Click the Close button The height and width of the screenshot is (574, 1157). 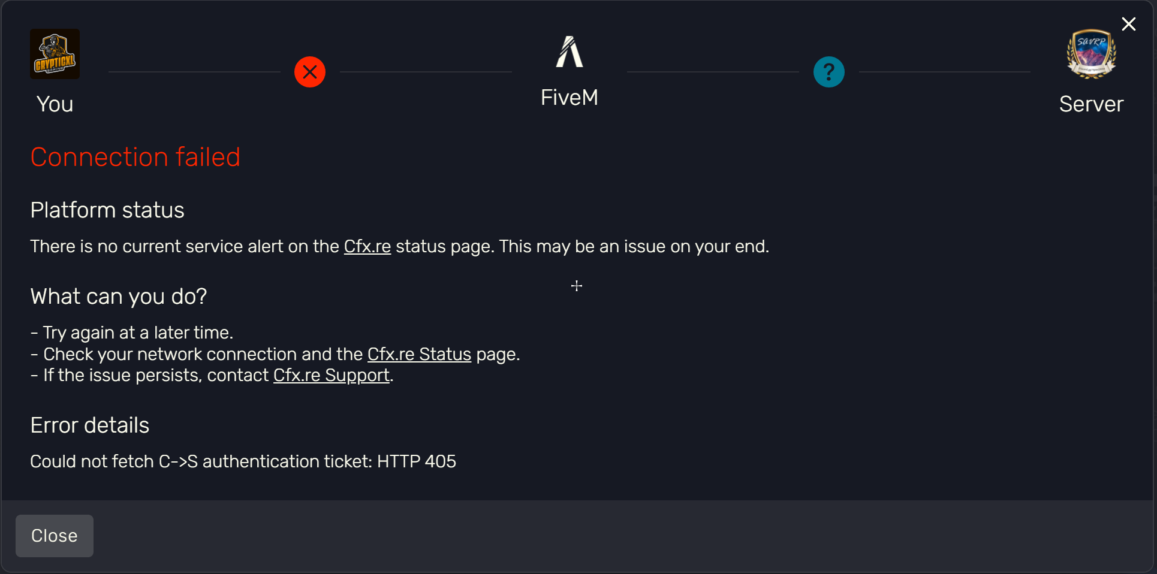[55, 536]
